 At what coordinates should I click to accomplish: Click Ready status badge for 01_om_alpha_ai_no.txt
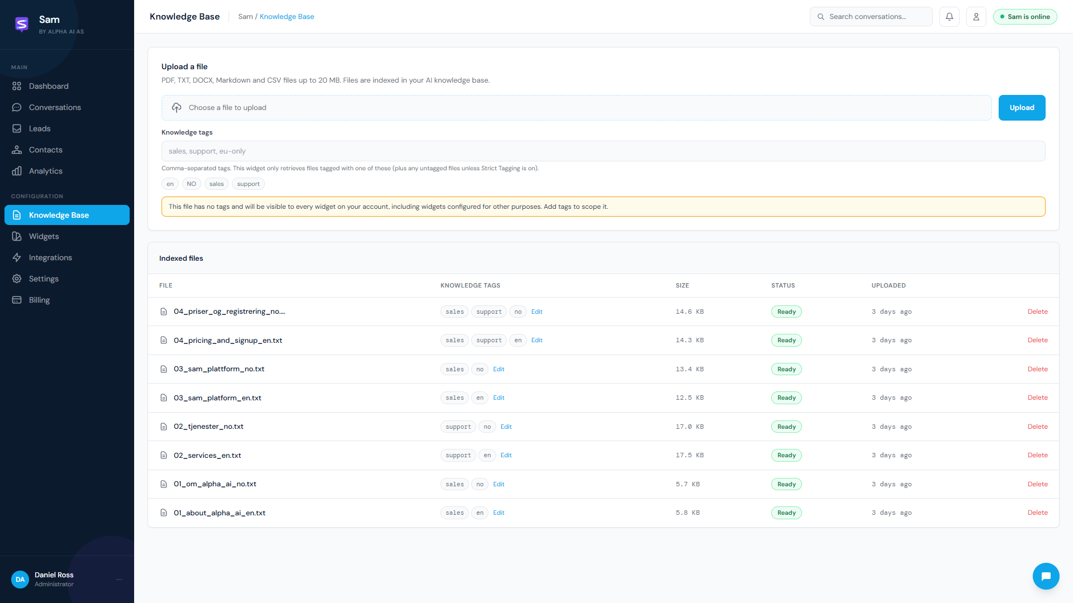tap(786, 485)
